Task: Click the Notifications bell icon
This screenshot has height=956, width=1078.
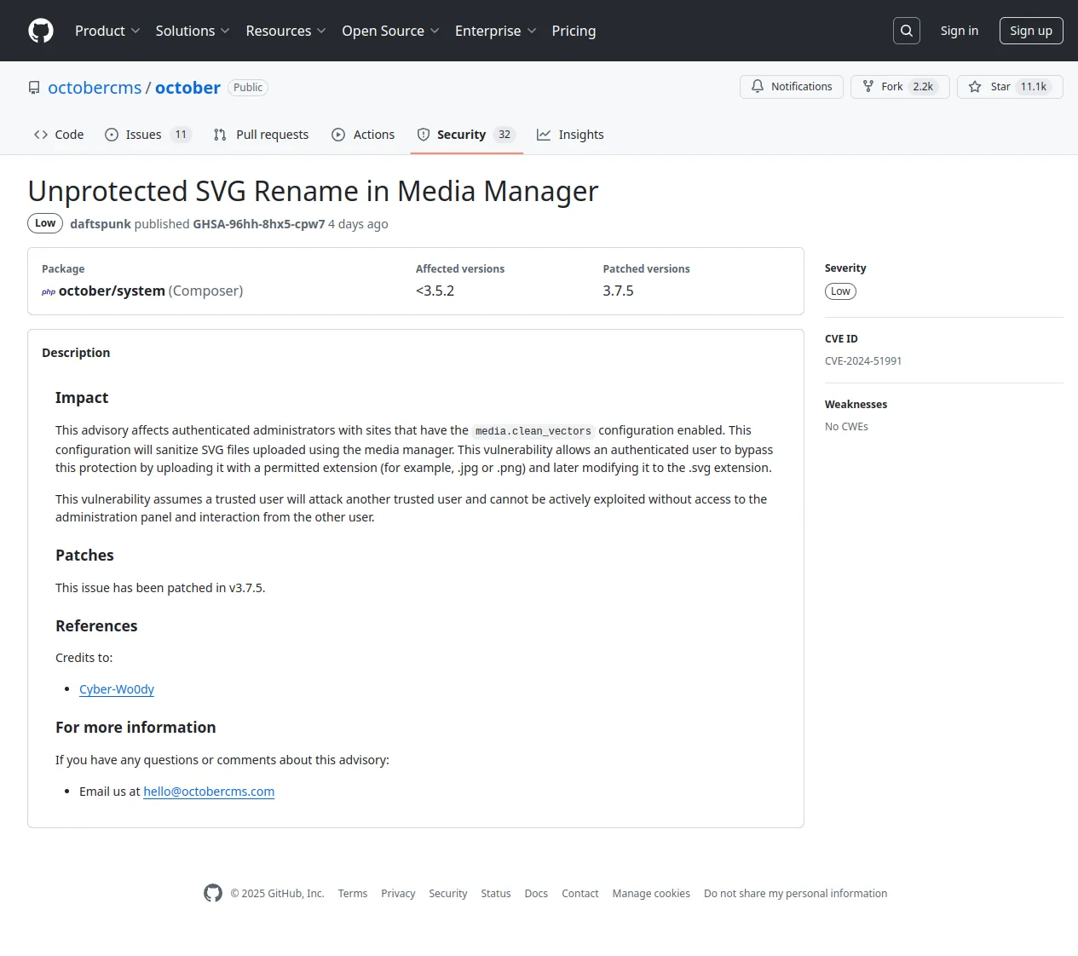Action: [x=758, y=87]
